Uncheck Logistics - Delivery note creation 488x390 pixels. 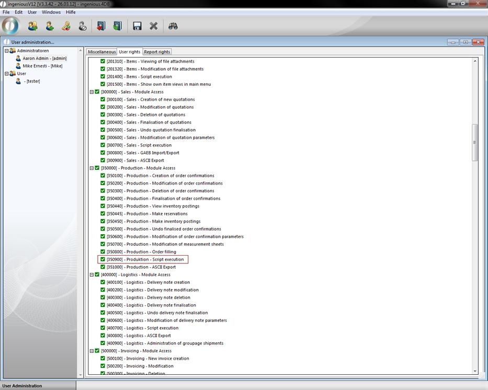103,282
